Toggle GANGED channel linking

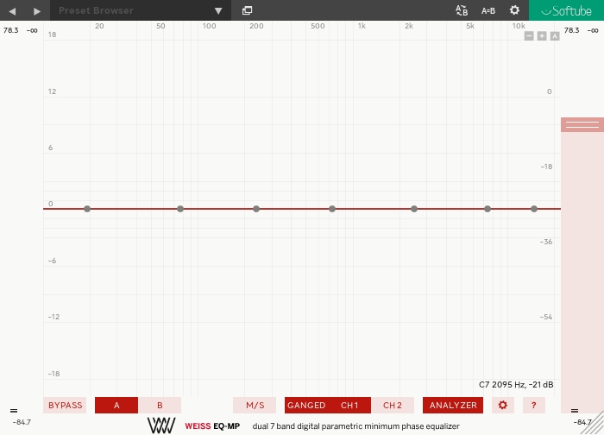[306, 406]
